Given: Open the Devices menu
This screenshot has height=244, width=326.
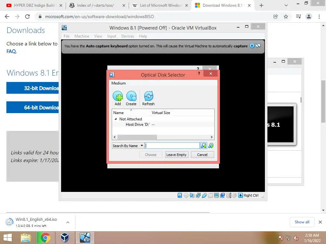Looking at the screenshot, I should coord(127,36).
